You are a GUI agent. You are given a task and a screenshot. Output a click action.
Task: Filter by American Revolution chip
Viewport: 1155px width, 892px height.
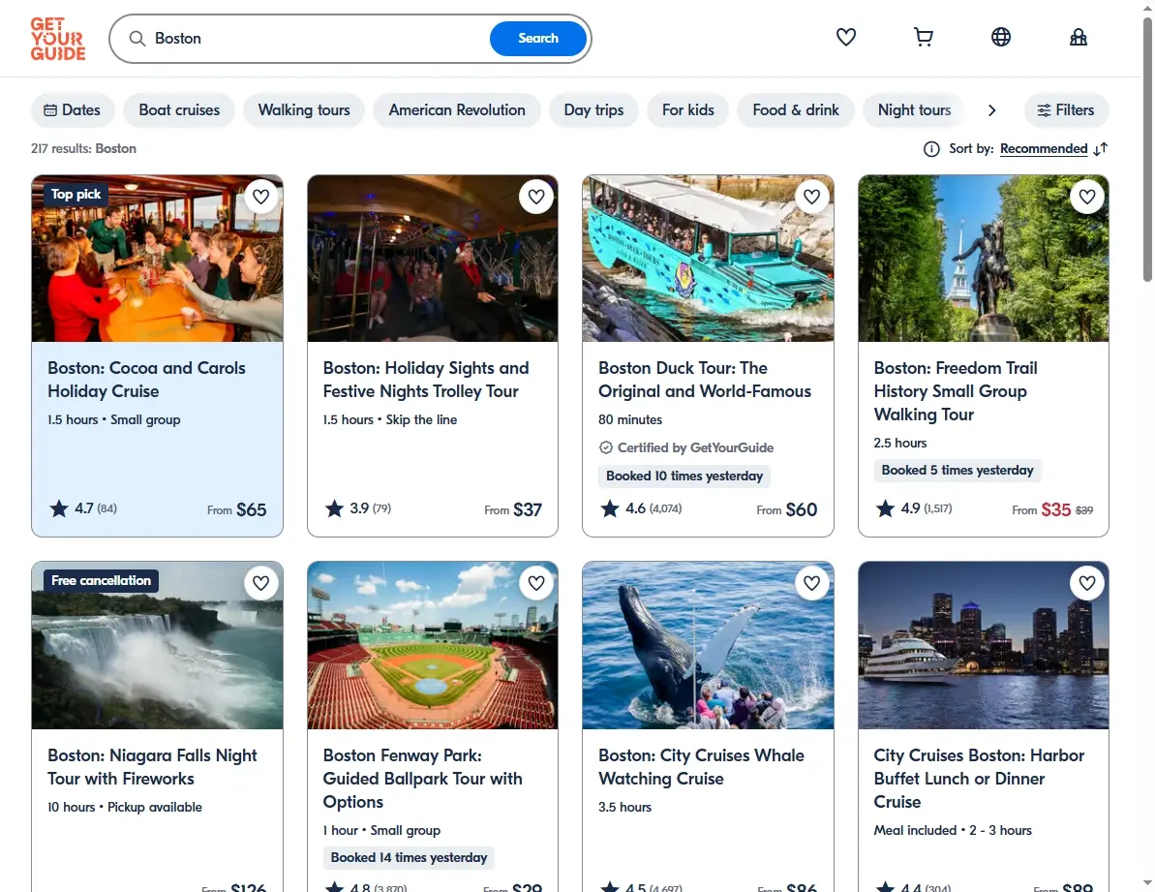[x=457, y=109]
